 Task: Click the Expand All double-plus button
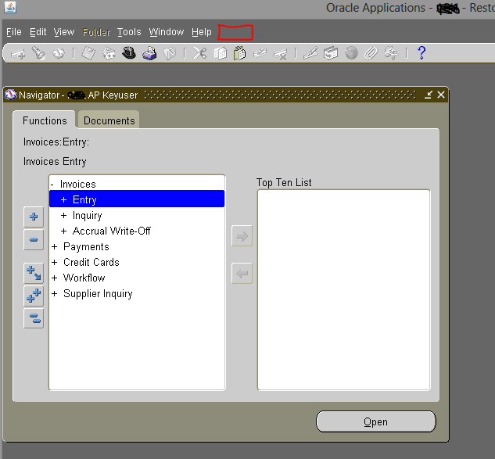tap(34, 296)
